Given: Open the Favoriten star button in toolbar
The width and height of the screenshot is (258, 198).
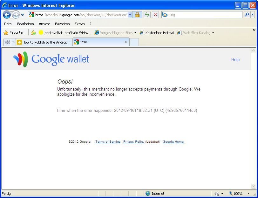Looking at the screenshot, I should 14,33.
